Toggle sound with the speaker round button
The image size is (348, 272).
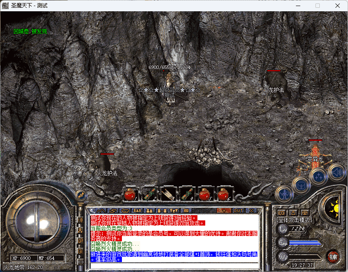(x=337, y=172)
